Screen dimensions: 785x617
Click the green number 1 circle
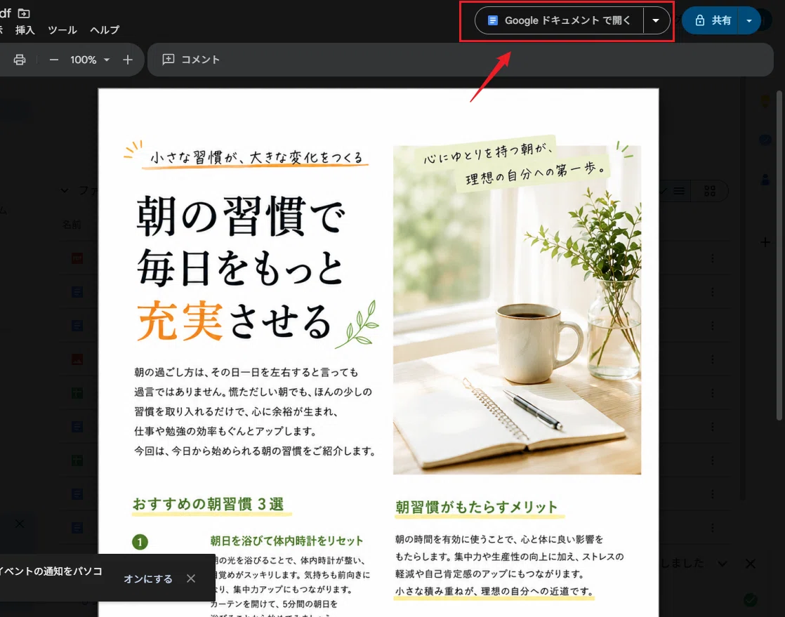[x=140, y=542]
